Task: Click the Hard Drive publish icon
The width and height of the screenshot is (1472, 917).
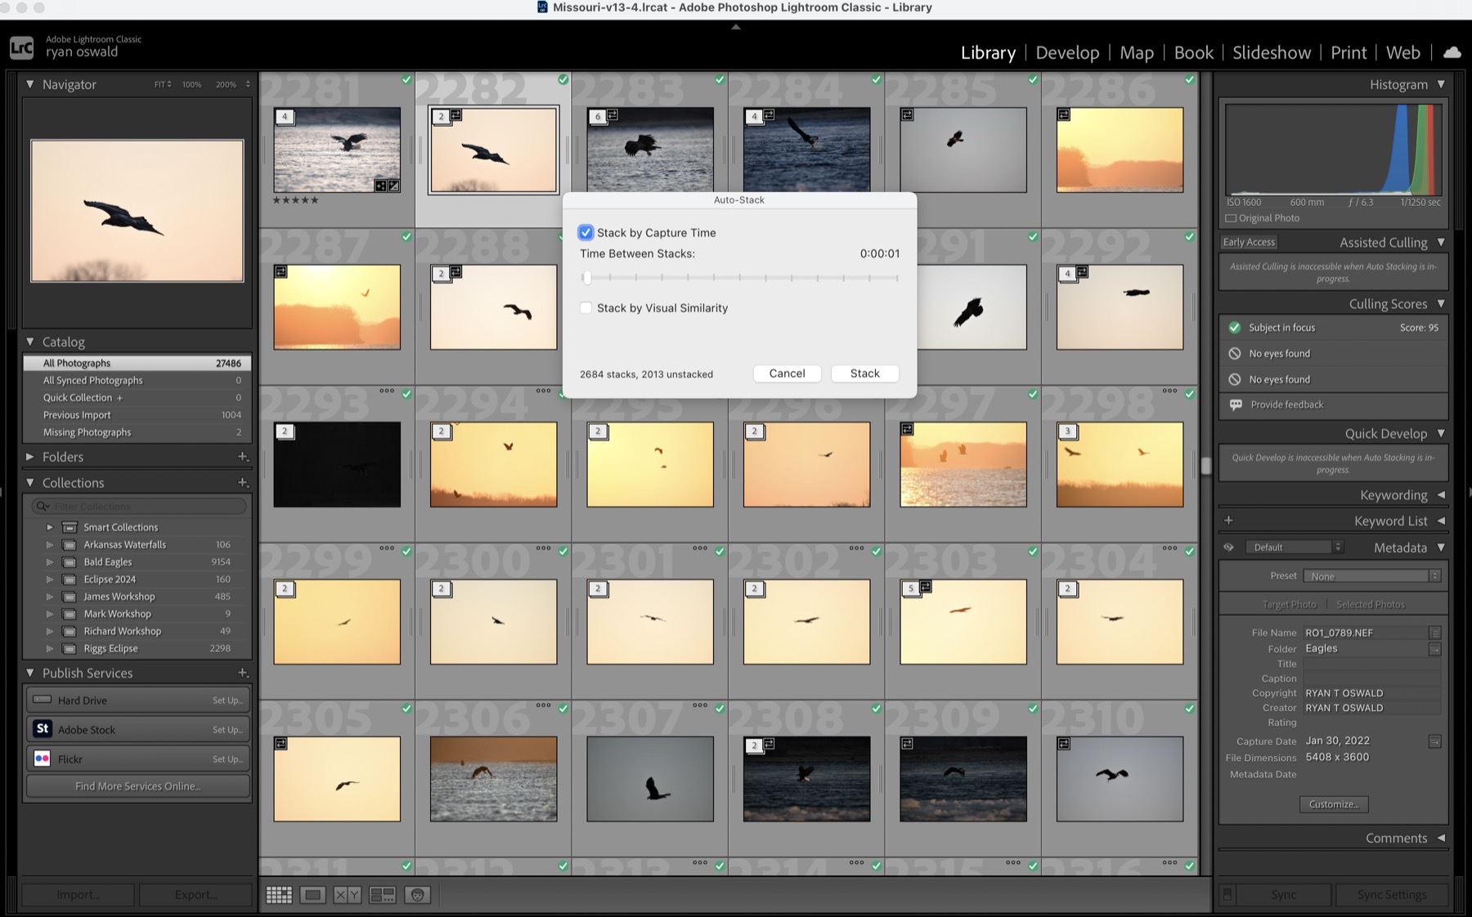Action: click(x=43, y=700)
